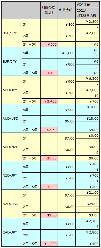The height and width of the screenshot is (248, 101).
Task: Select the NZD/JPY row label
Action: (x=12, y=176)
